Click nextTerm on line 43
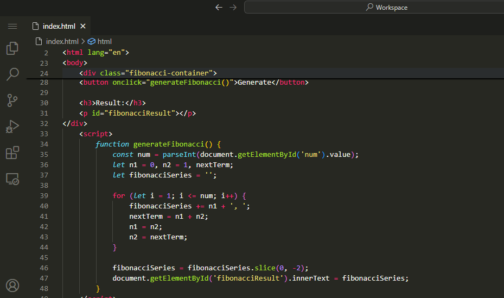Image resolution: width=504 pixels, height=298 pixels. click(x=167, y=237)
